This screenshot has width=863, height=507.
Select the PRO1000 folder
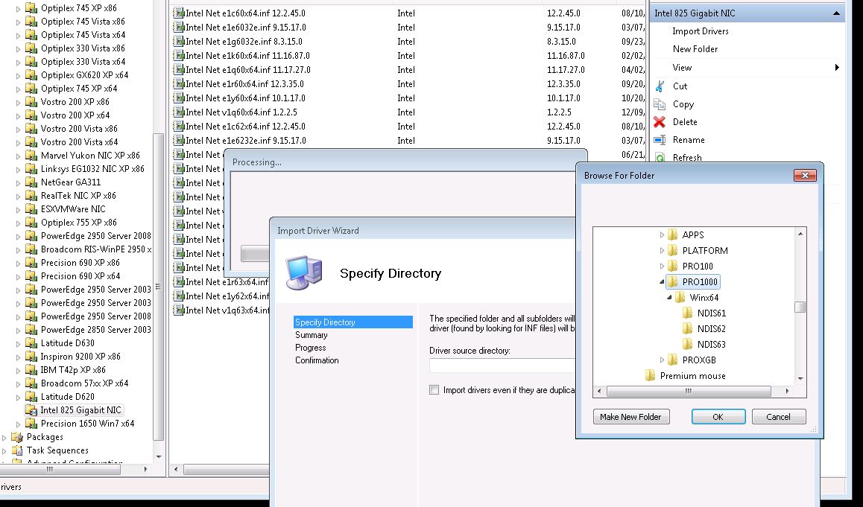click(700, 281)
